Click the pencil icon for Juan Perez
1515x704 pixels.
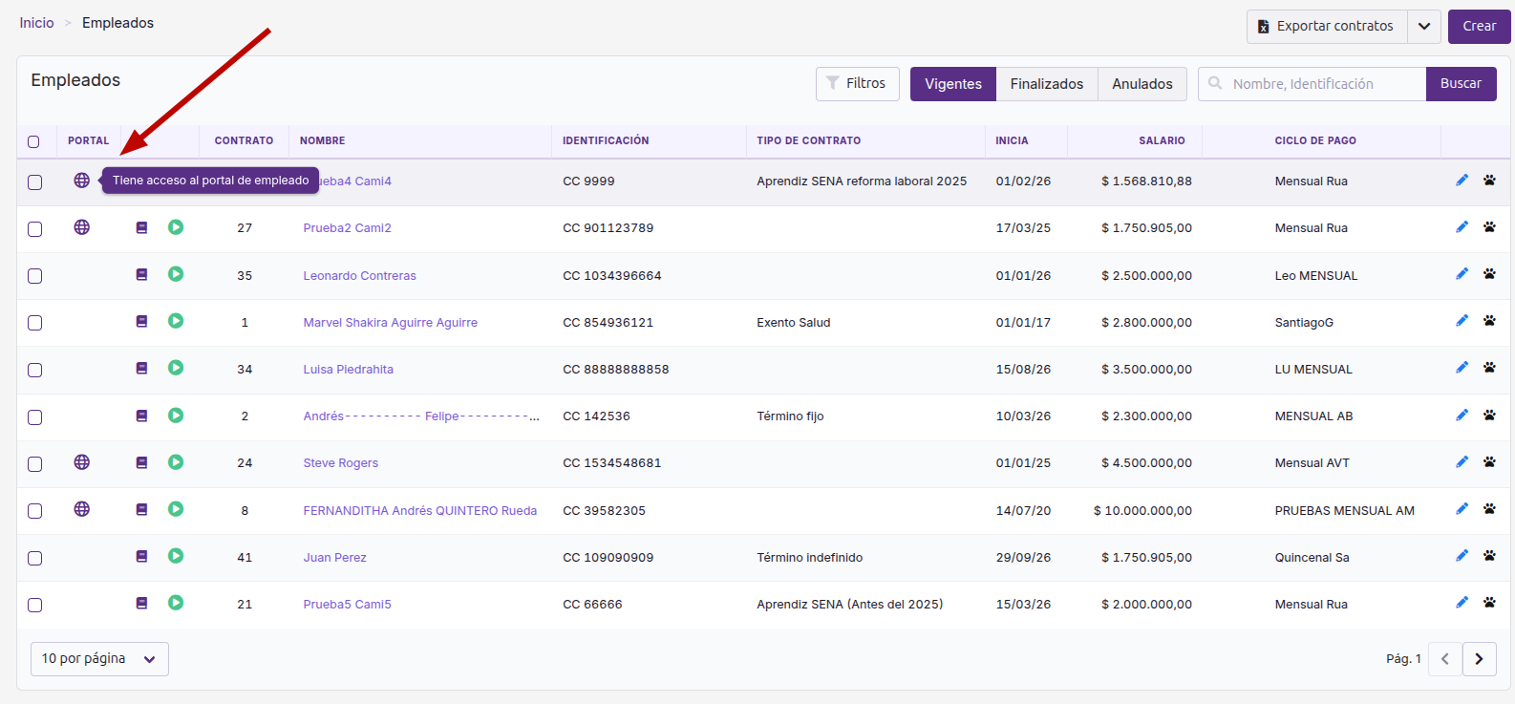point(1462,556)
